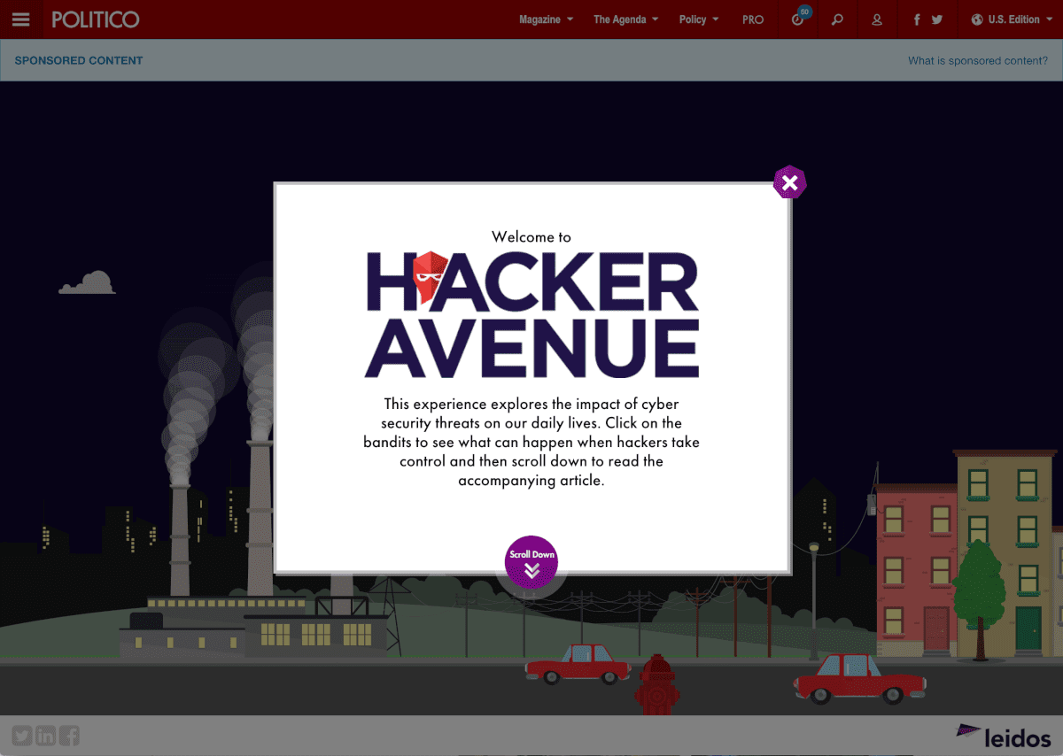Expand The Agenda dropdown menu
The height and width of the screenshot is (756, 1063).
coord(626,19)
